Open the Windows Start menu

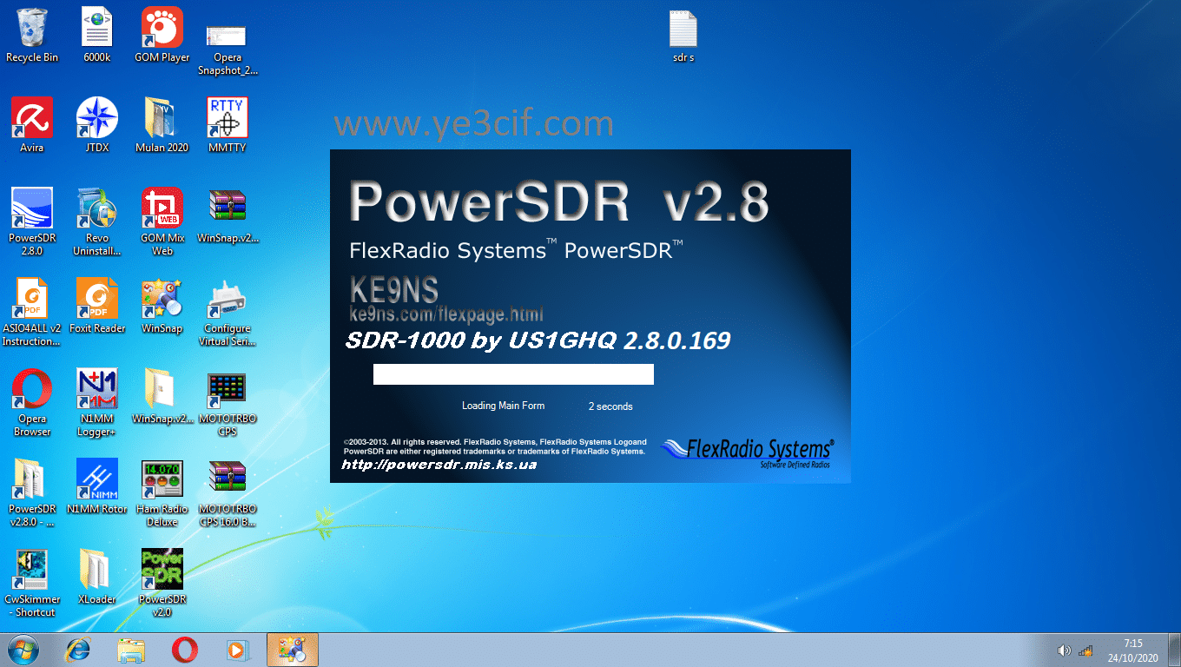[23, 650]
